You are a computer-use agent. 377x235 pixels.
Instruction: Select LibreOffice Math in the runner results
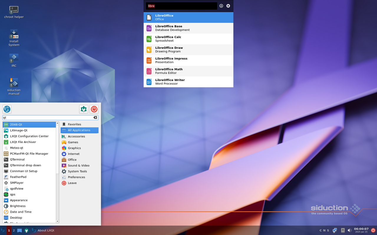coord(188,71)
